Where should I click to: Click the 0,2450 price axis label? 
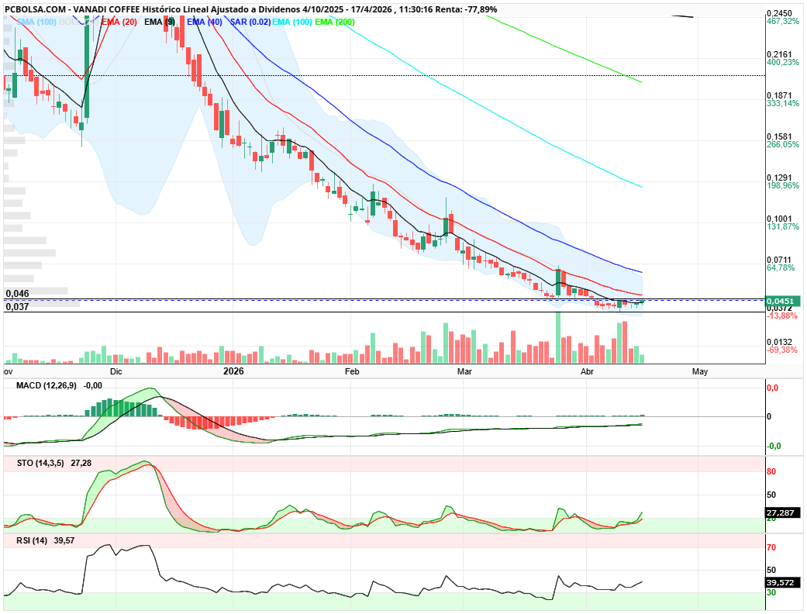[778, 13]
